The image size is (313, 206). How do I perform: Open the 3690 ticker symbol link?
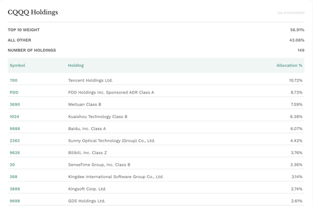(x=15, y=104)
